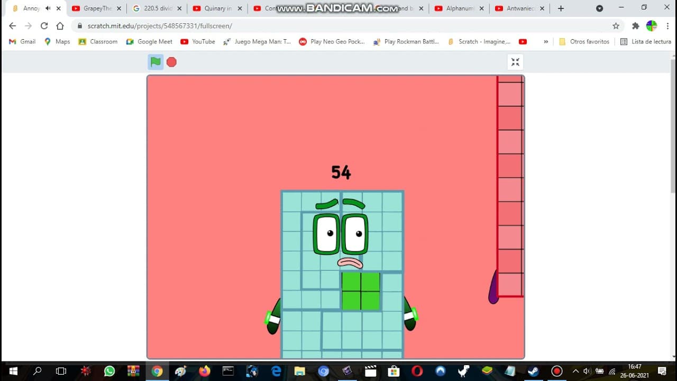Viewport: 677px width, 381px height.
Task: Open the system volume control
Action: point(587,371)
